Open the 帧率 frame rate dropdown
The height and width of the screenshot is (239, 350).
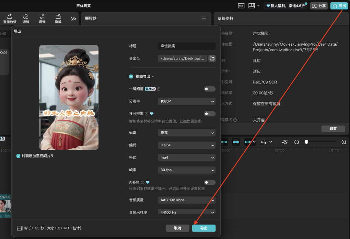click(186, 170)
